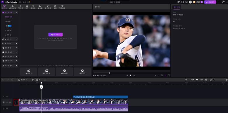
Task: Select the recording item with the Free badge
Action: coord(8,26)
